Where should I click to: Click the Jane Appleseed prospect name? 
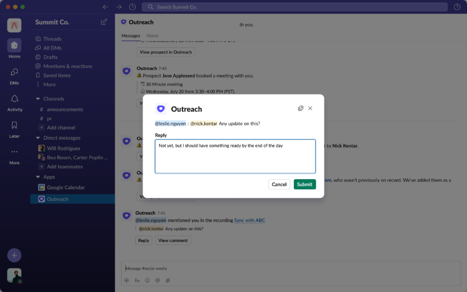pyautogui.click(x=179, y=76)
